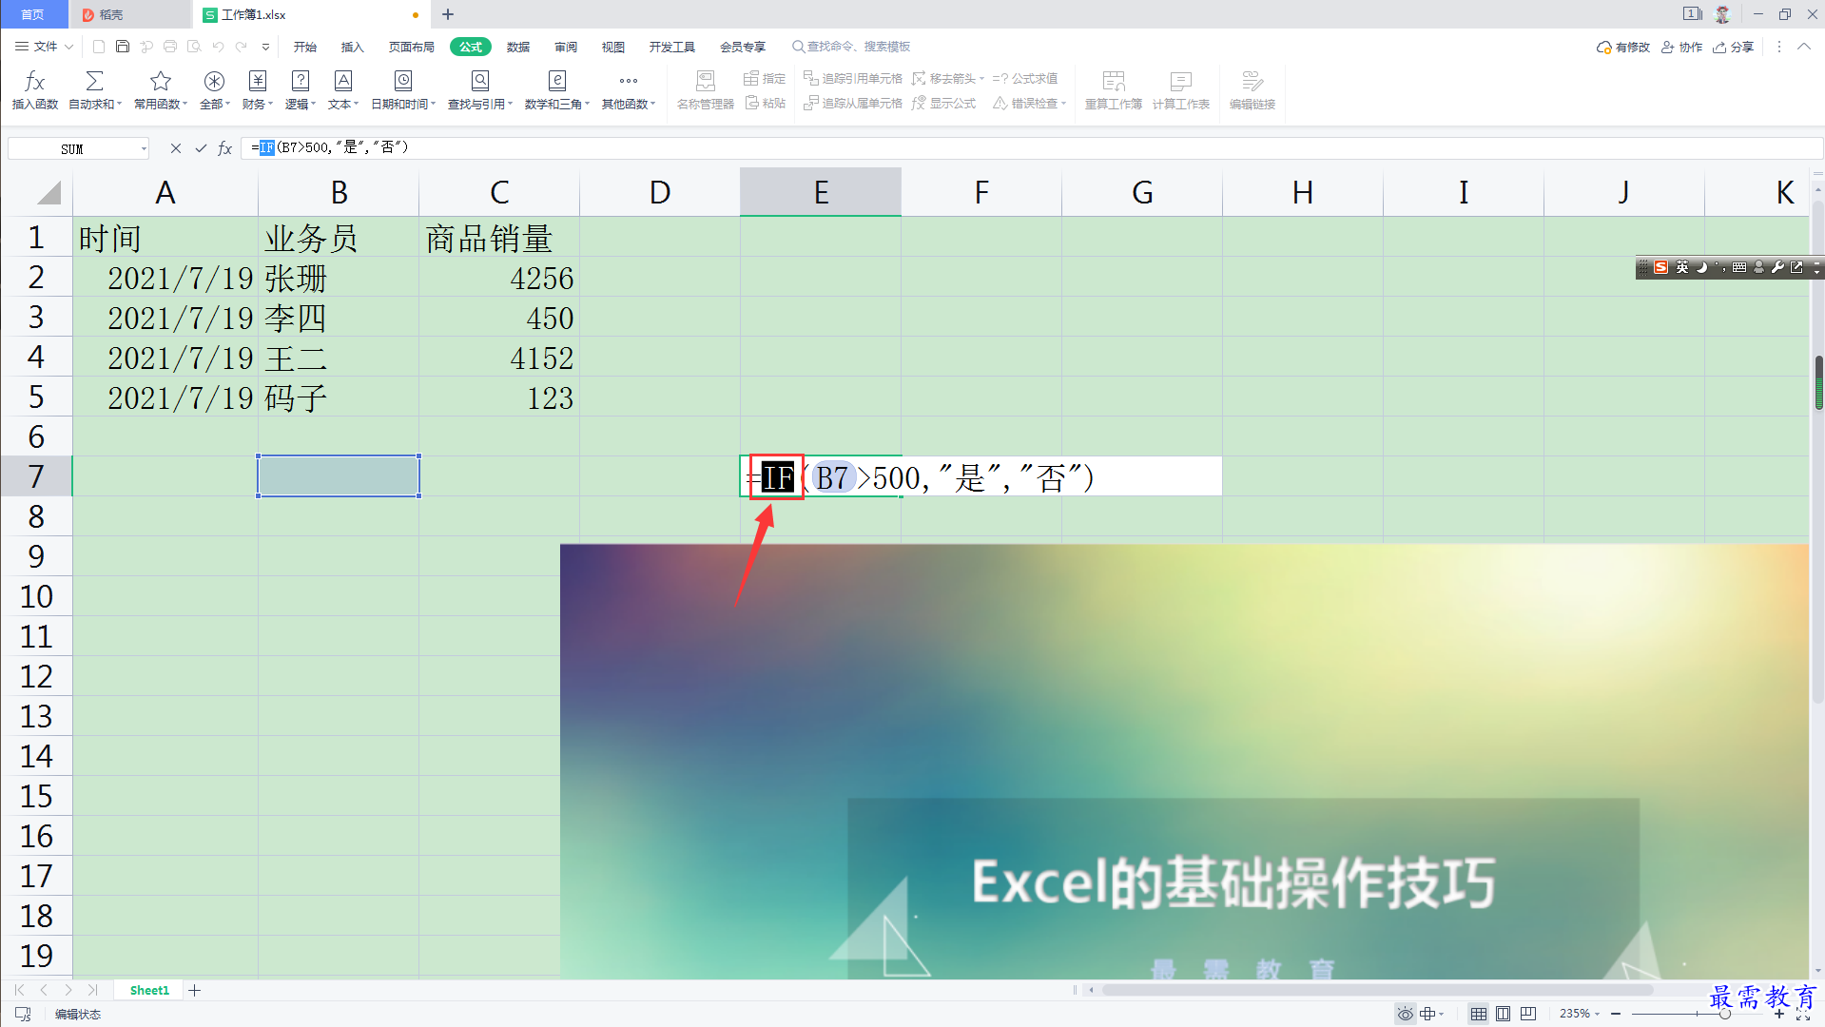Viewport: 1825px width, 1027px height.
Task: Click Recalculate Workbook (重算工作簿)
Action: pyautogui.click(x=1114, y=90)
